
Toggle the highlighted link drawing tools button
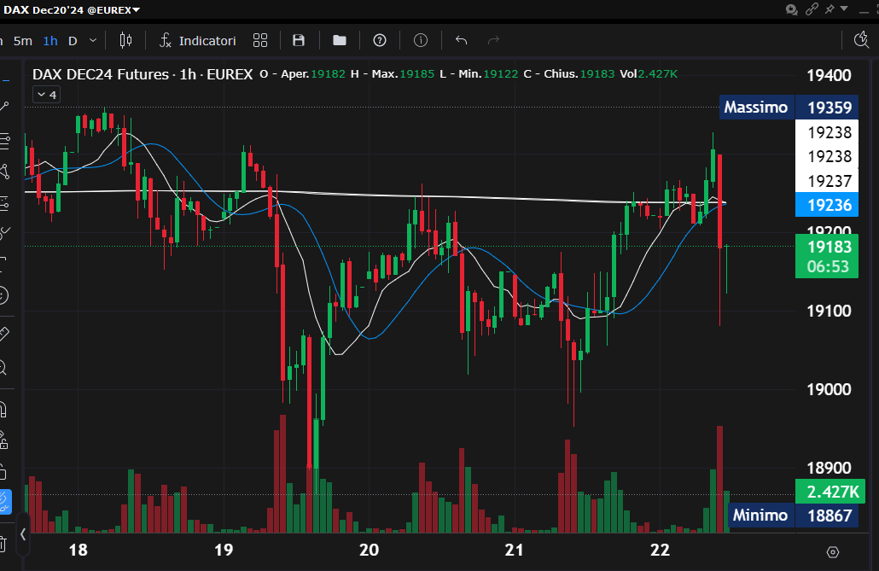[3, 501]
